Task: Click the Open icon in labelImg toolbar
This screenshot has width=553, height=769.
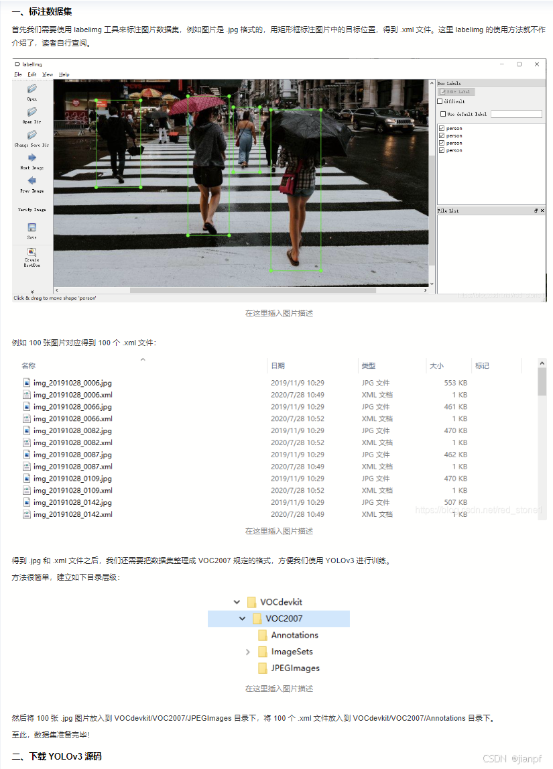Action: pos(32,88)
